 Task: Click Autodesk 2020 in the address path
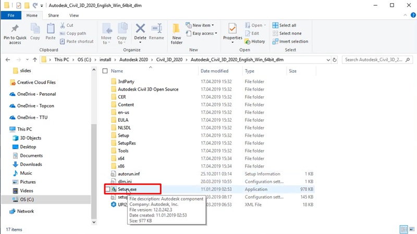coord(133,60)
